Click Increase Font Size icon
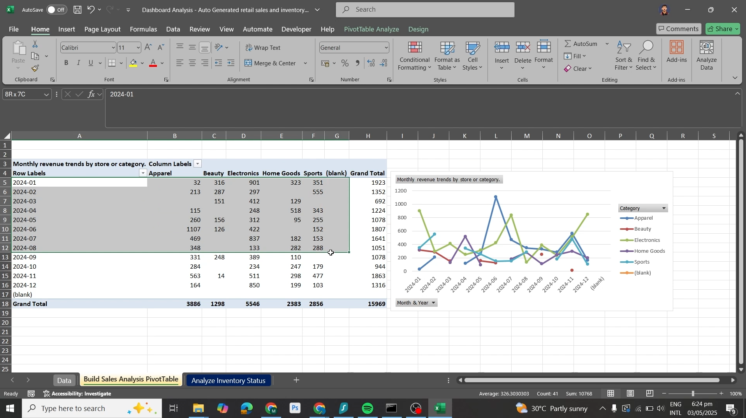 click(x=148, y=47)
